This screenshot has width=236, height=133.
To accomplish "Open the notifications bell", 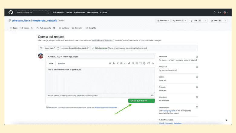I will point(215,12).
